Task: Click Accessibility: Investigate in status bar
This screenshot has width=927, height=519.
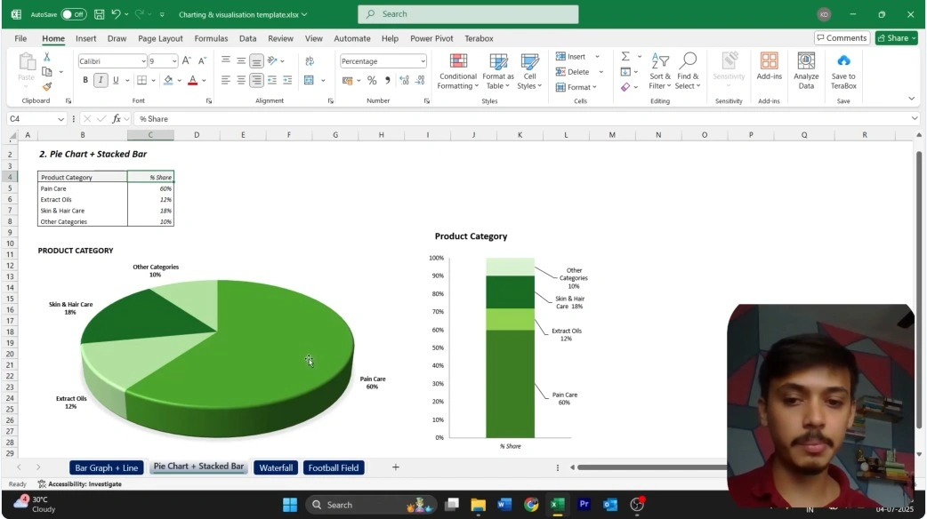Action: click(80, 484)
